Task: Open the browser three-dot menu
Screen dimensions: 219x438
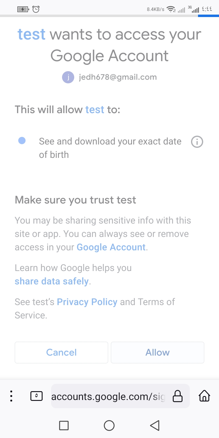Action: [11, 396]
